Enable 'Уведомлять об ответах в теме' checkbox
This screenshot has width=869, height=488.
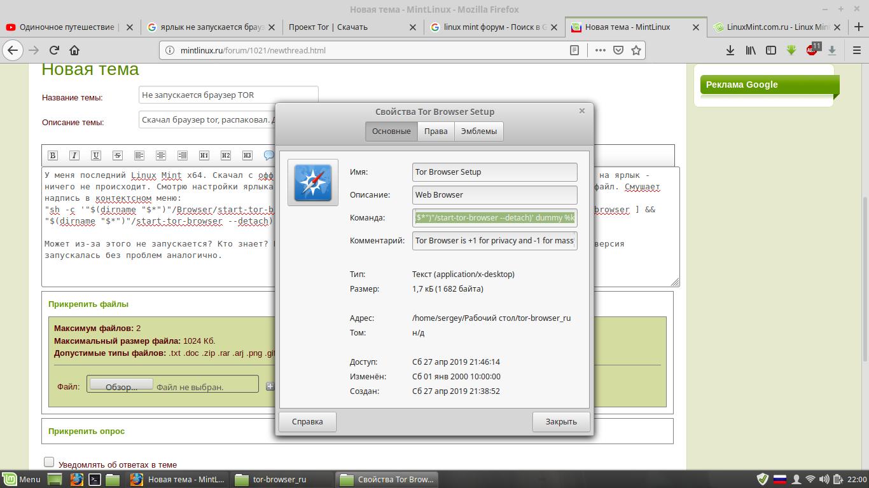tap(49, 462)
